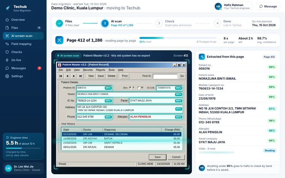This screenshot has width=285, height=178.
Task: Go to Field mapping
Action: [23, 44]
